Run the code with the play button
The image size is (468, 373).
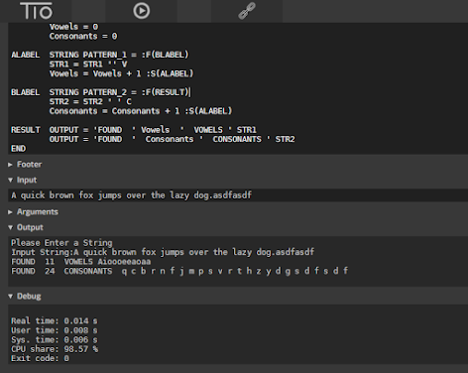click(142, 11)
